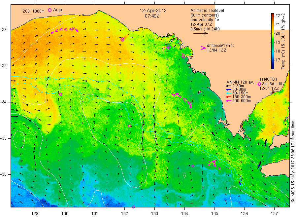Click the drifter track near 130E 32S
297x218 pixels.
click(x=64, y=30)
